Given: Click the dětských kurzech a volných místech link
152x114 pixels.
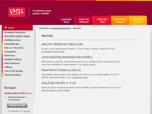Looking at the screenshot, I should pyautogui.click(x=56, y=90).
